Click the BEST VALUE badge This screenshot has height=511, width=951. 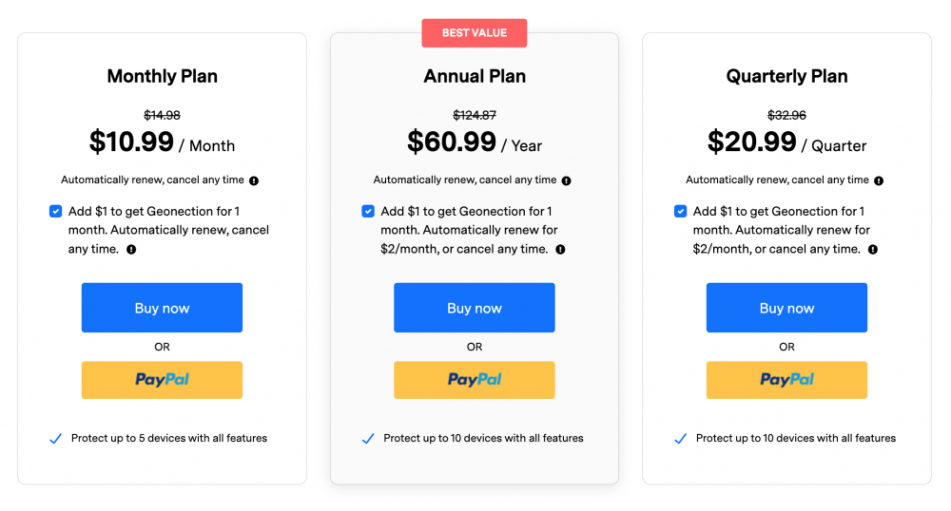475,32
